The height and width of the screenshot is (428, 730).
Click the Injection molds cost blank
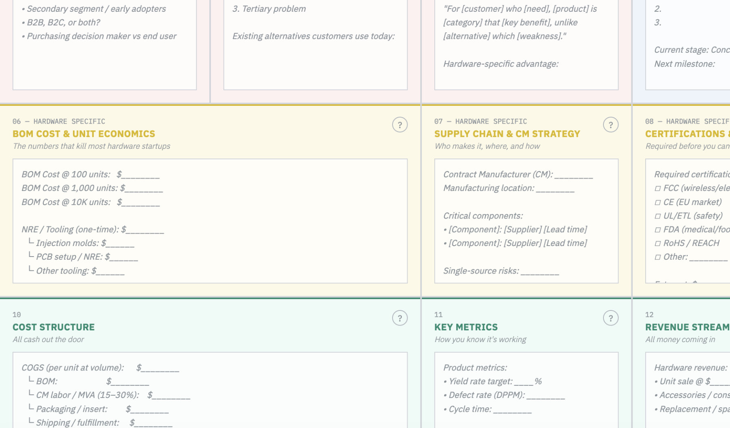tap(120, 243)
